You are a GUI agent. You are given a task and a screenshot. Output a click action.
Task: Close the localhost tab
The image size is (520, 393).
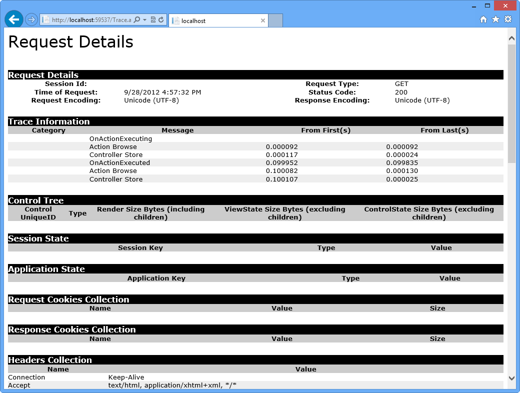click(x=263, y=20)
